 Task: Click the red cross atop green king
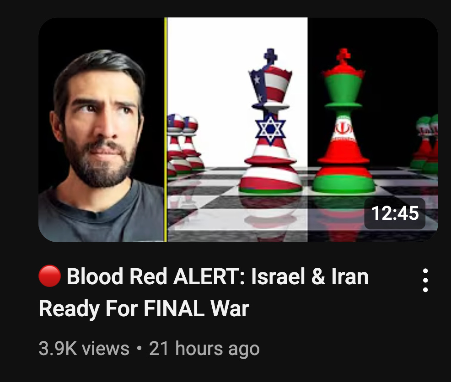[x=344, y=56]
